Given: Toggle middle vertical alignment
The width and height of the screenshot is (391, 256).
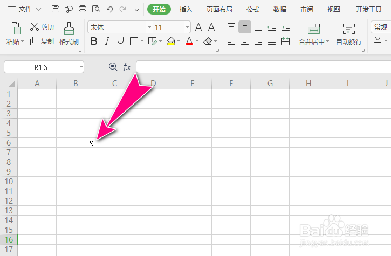Looking at the screenshot, I should 245,27.
